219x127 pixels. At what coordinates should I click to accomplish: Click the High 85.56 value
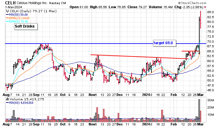pyautogui.click(x=99, y=7)
